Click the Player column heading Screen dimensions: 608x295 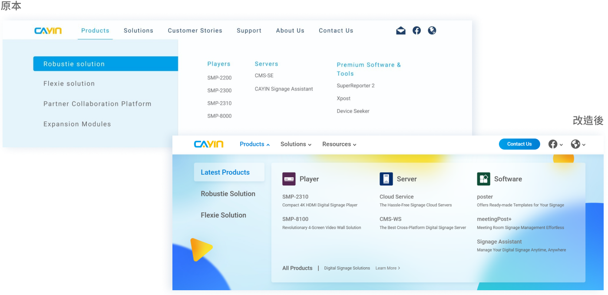click(309, 179)
